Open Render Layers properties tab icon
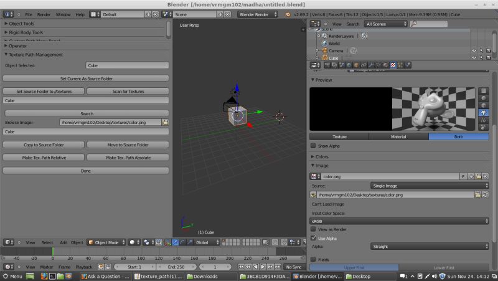This screenshot has height=281, width=498. click(x=334, y=65)
